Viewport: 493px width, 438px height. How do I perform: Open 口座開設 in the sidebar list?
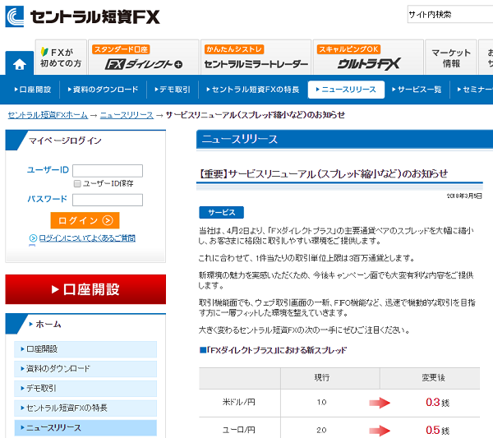(x=85, y=349)
